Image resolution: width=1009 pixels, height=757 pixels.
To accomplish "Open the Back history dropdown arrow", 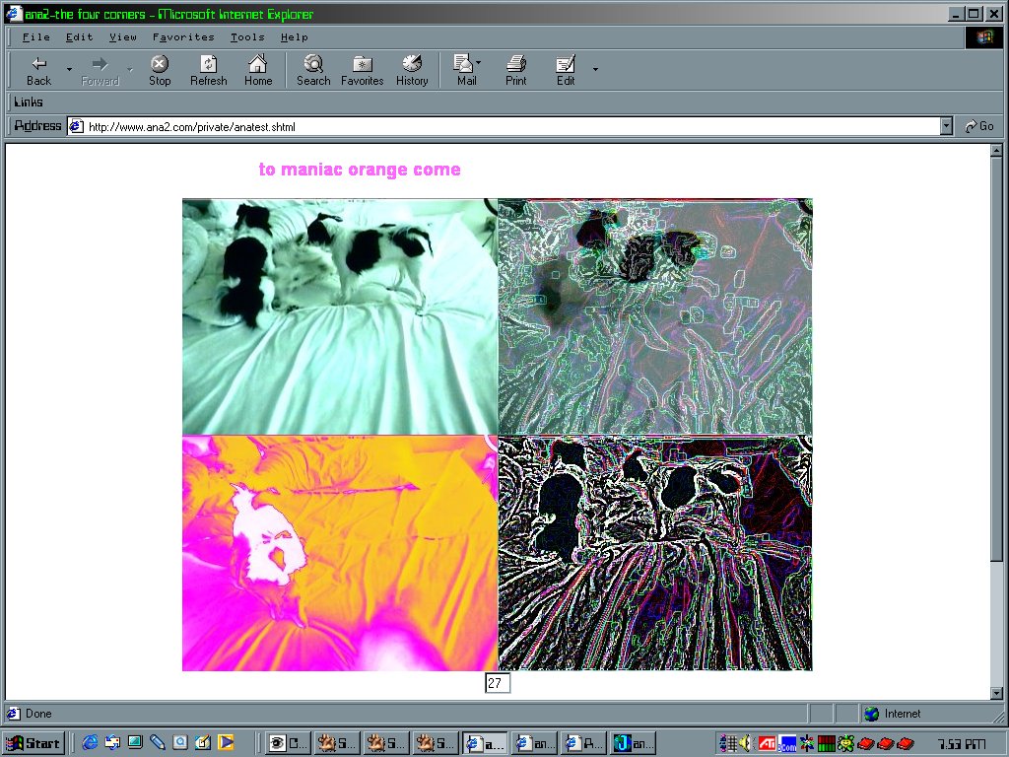I will (69, 69).
